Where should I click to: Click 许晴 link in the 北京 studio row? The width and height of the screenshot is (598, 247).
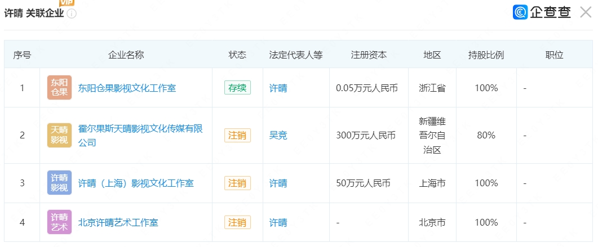[x=278, y=223]
